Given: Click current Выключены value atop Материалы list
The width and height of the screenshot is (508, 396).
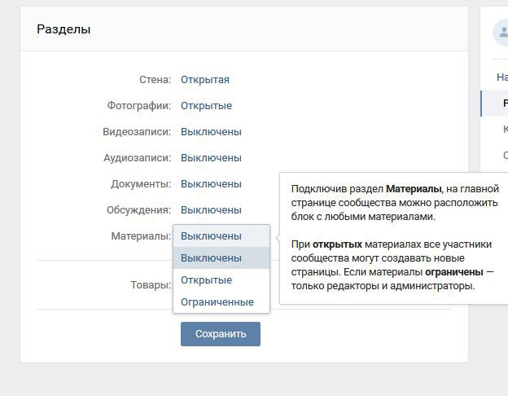Looking at the screenshot, I should (212, 236).
